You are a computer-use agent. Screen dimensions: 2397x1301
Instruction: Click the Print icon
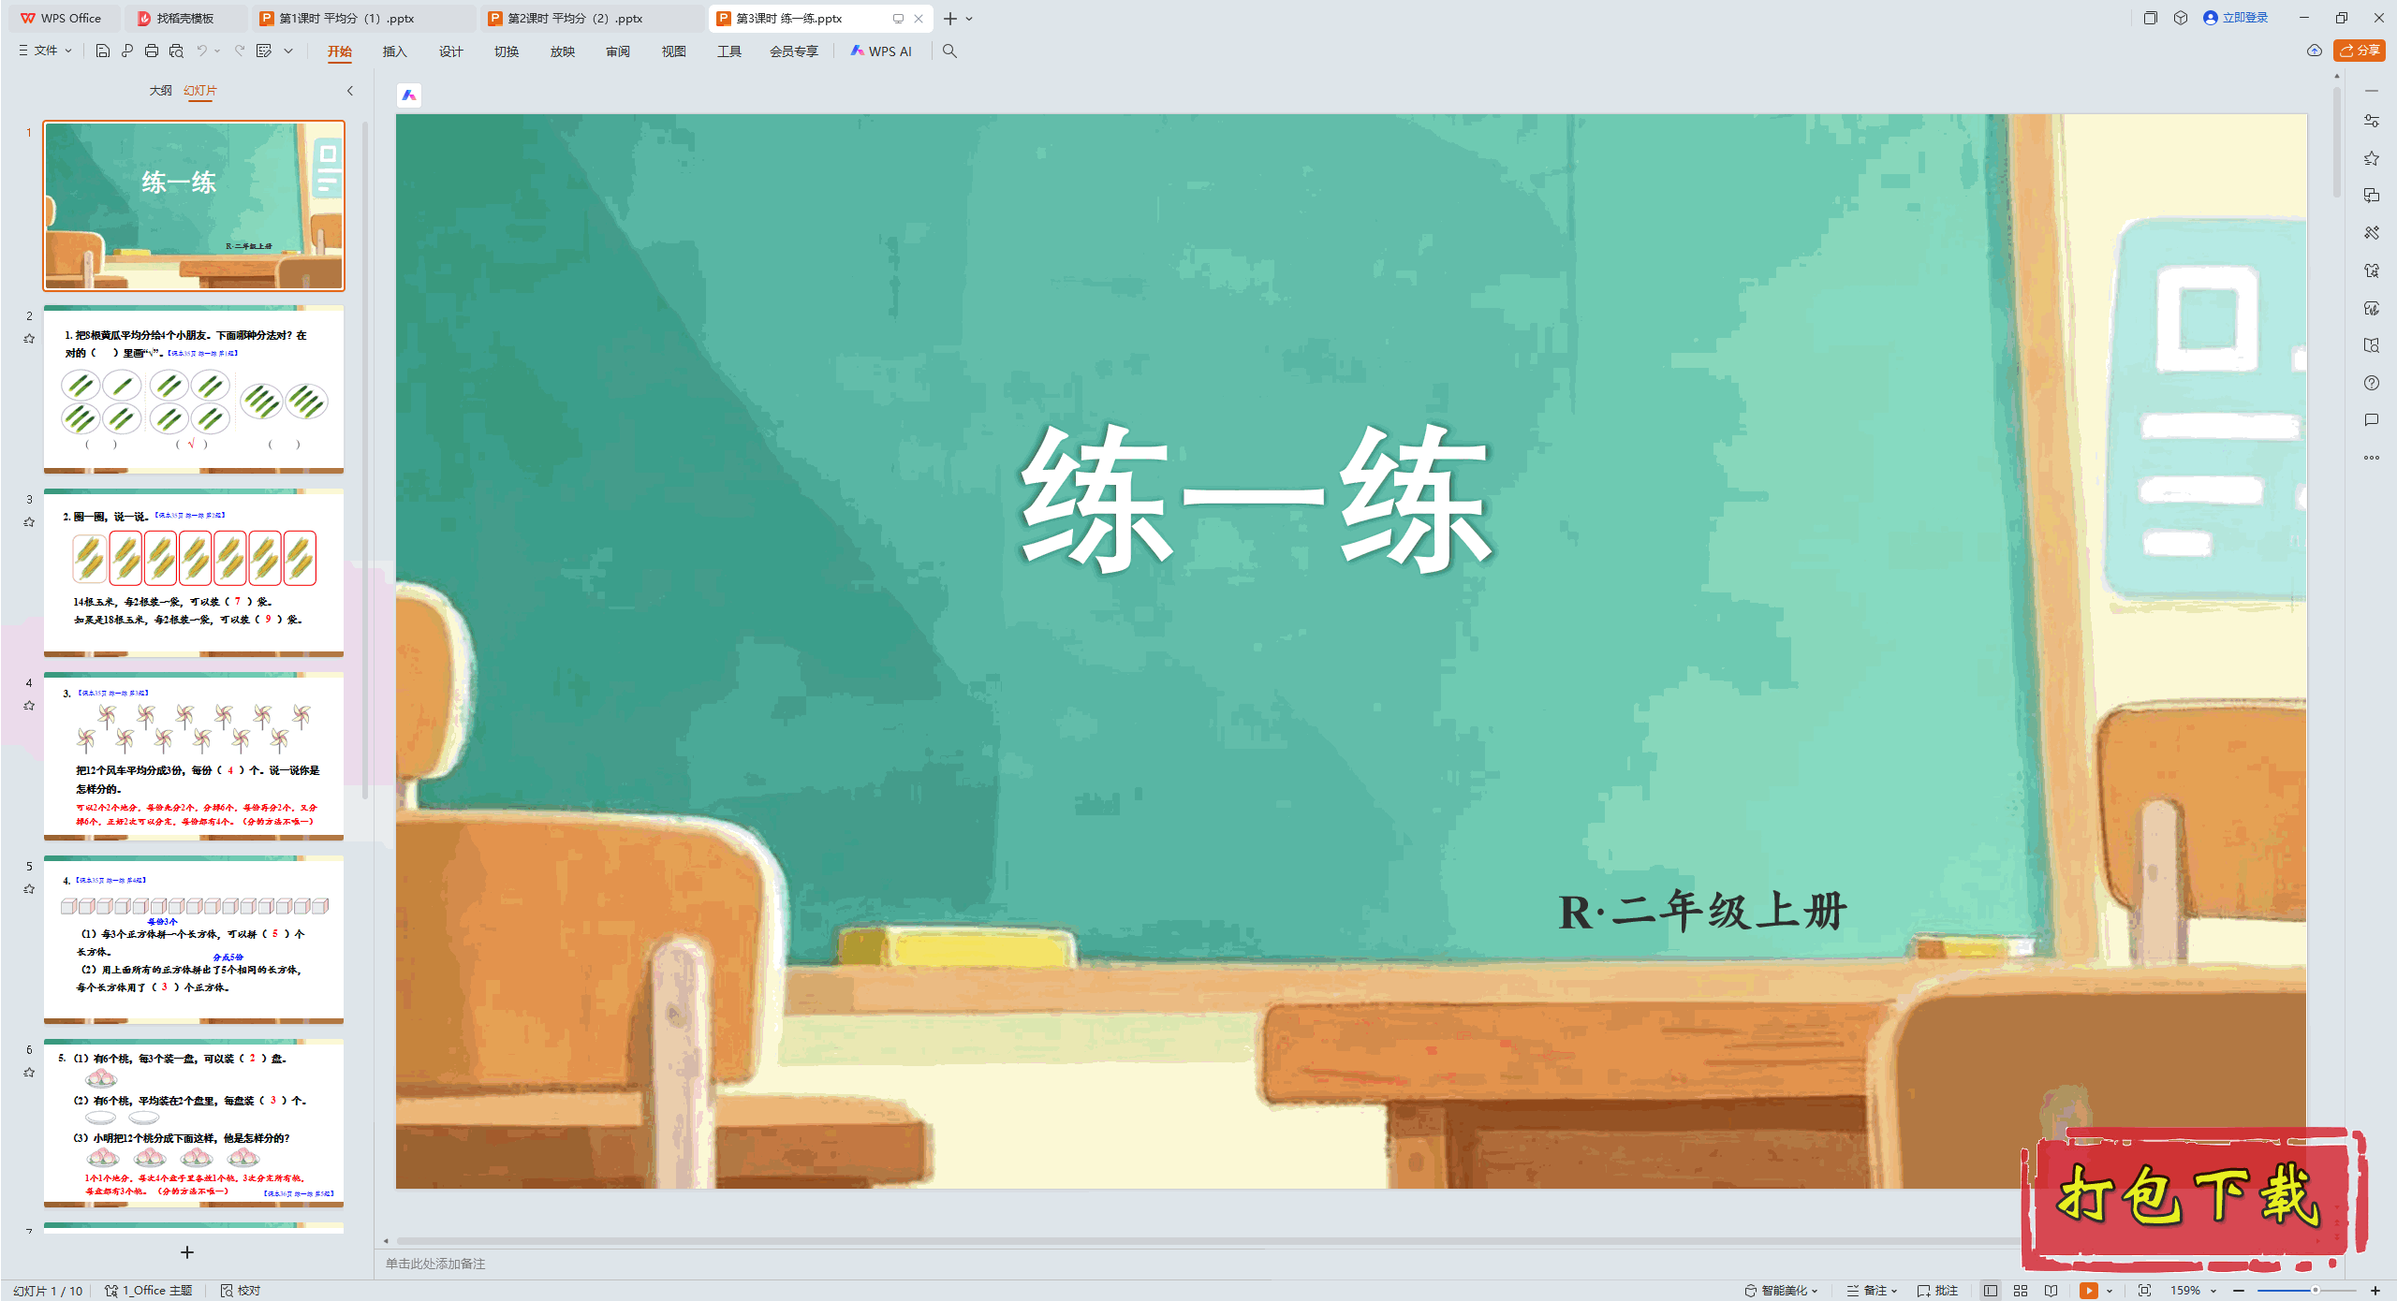(x=152, y=51)
